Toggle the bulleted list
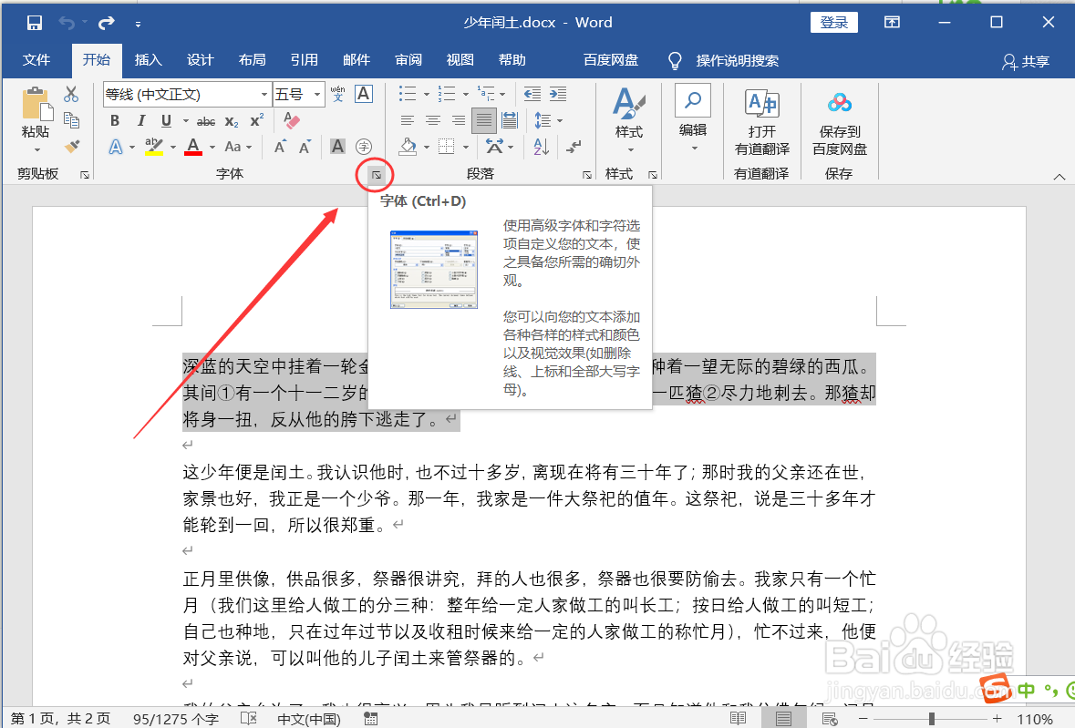 (407, 93)
